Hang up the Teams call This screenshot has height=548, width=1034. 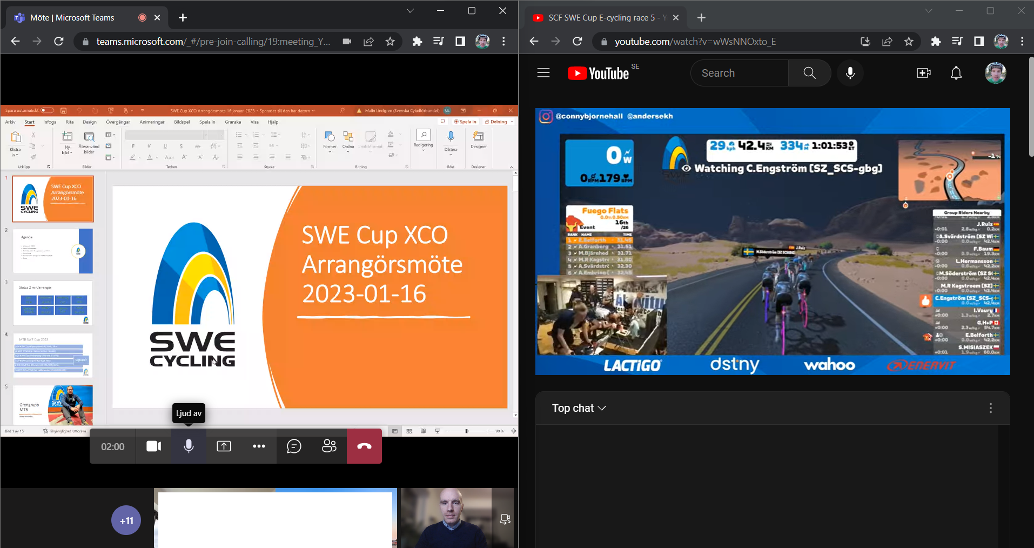[x=364, y=446]
